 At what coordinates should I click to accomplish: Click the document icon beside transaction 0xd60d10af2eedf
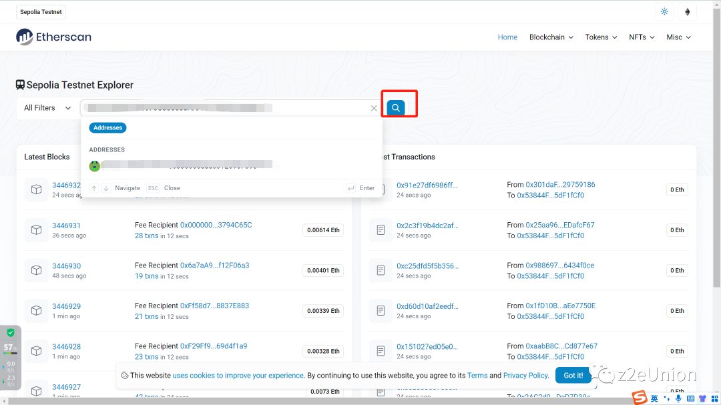click(x=381, y=311)
